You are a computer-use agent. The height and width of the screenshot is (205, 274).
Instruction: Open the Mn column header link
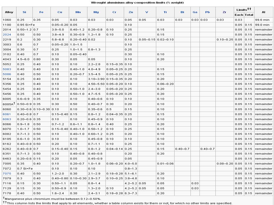coord(78,12)
